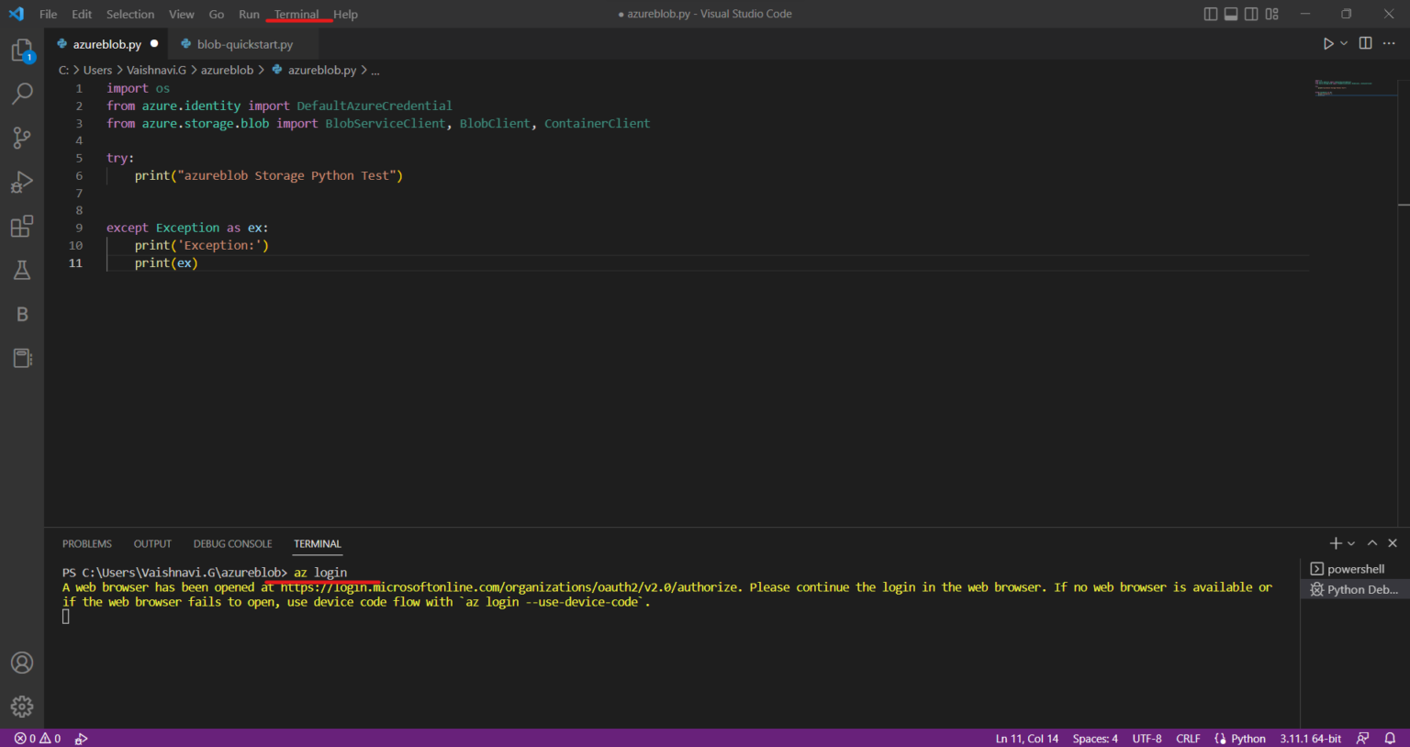1410x747 pixels.
Task: Open the Manage settings gear
Action: pyautogui.click(x=22, y=707)
